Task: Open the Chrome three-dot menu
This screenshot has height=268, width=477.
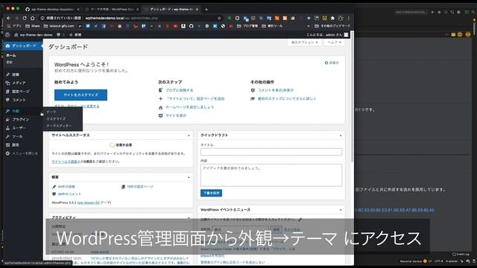Action: pyautogui.click(x=349, y=18)
